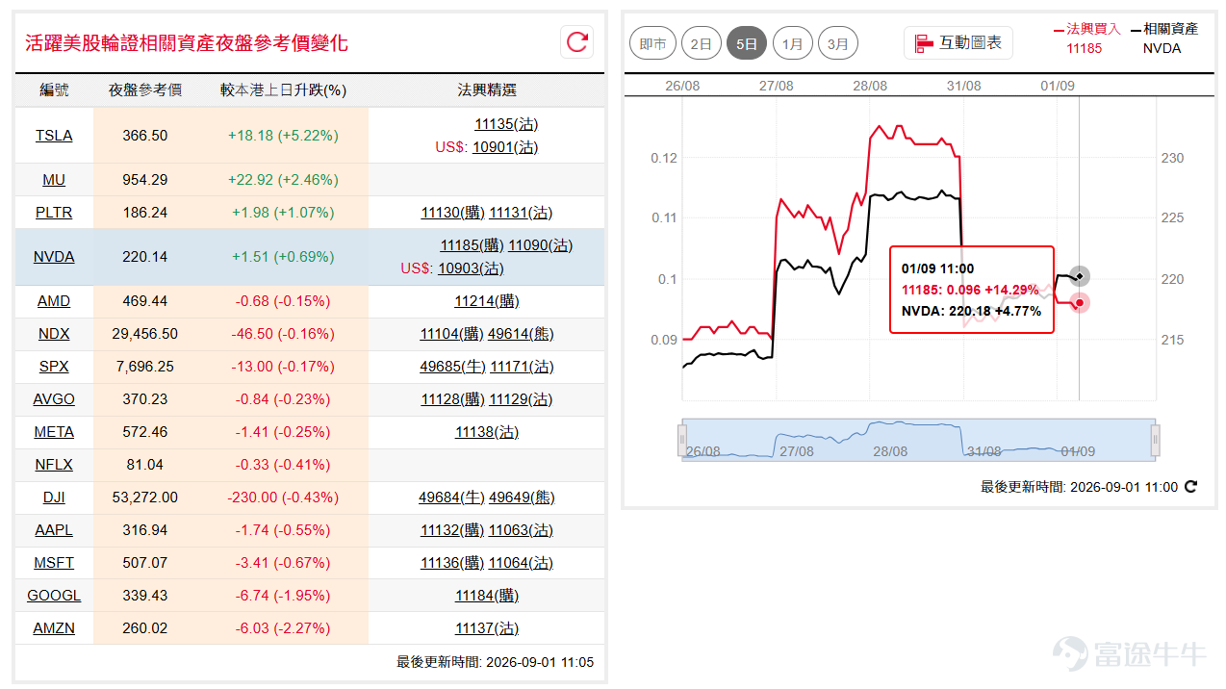Click the red 11185 data point marker
Image resolution: width=1226 pixels, height=689 pixels.
coord(1080,303)
